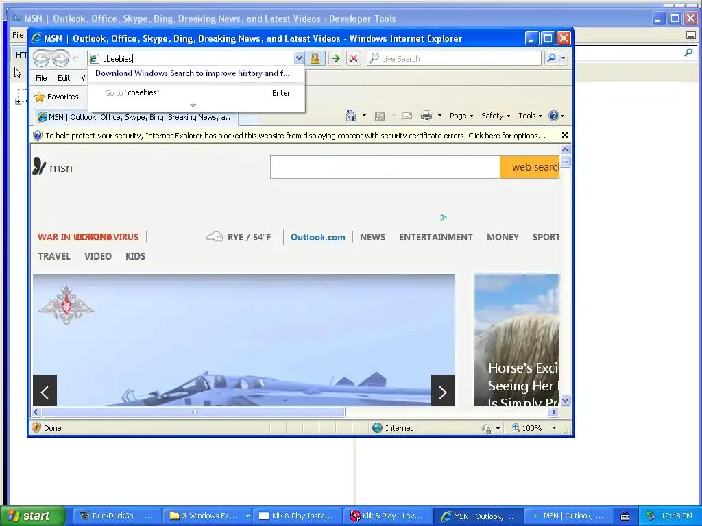Click the Home icon in command bar
The image size is (702, 526).
coord(350,116)
